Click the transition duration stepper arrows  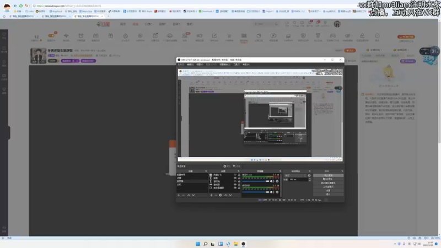(310, 180)
